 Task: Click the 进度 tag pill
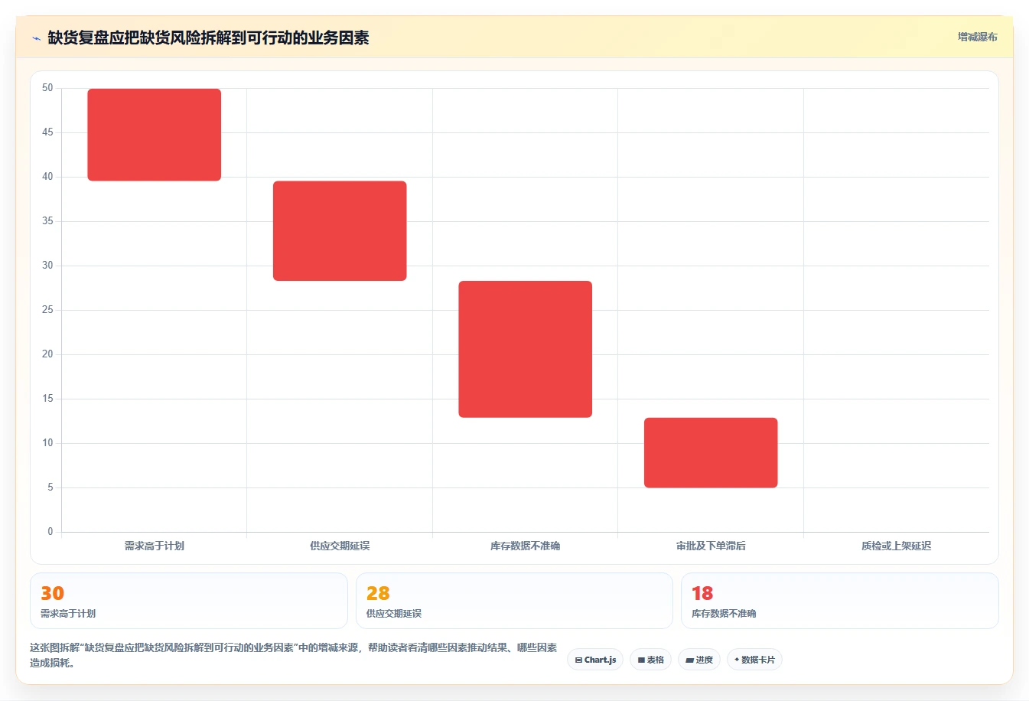(699, 660)
